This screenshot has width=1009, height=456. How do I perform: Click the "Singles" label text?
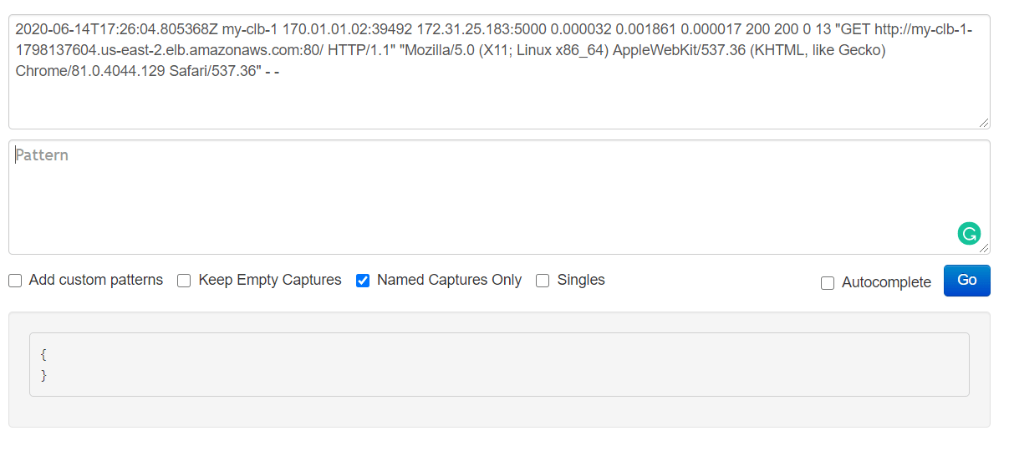point(581,281)
